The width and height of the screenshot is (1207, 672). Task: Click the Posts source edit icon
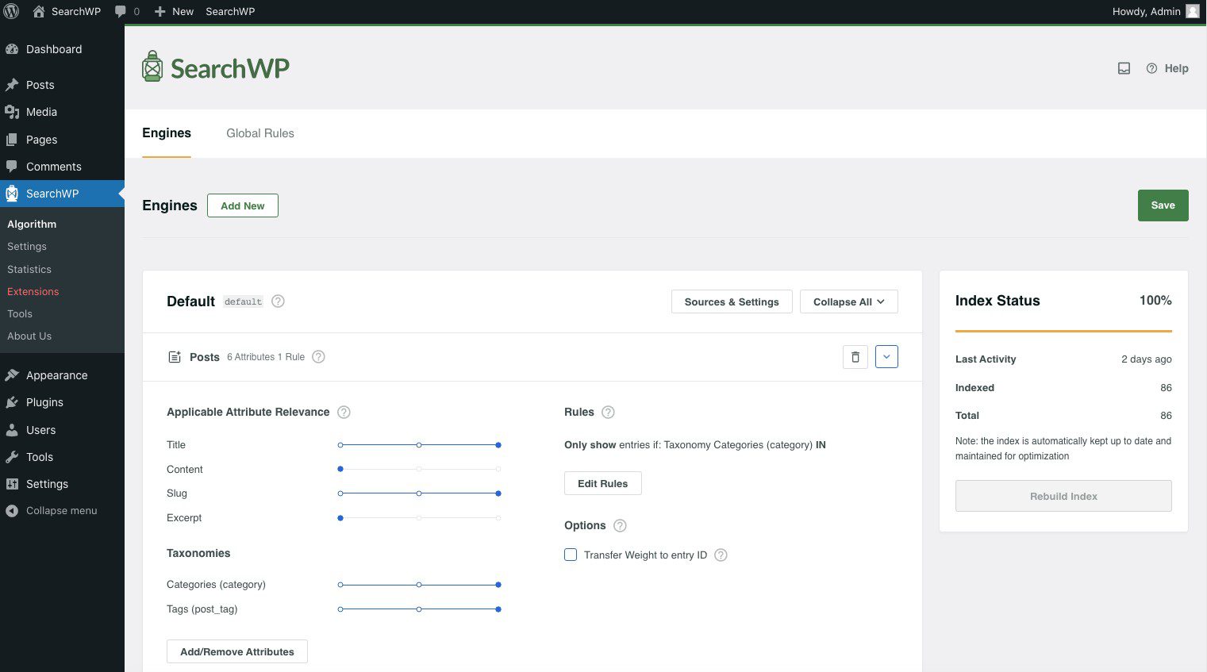(175, 356)
